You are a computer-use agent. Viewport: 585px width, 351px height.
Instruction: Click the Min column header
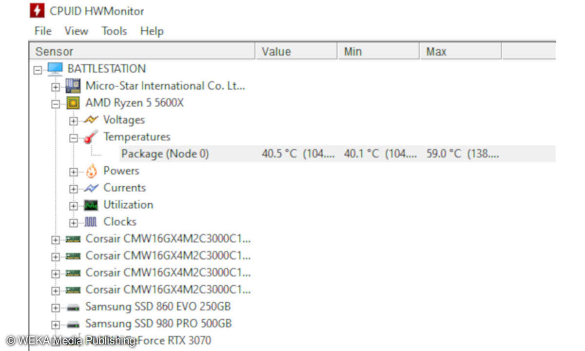click(379, 51)
